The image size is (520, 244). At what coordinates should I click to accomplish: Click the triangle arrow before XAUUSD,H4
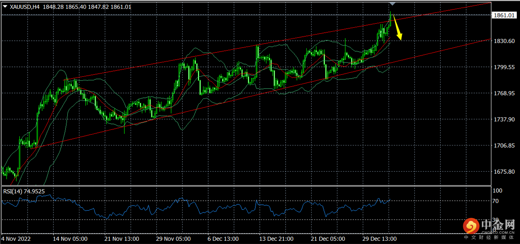5,7
